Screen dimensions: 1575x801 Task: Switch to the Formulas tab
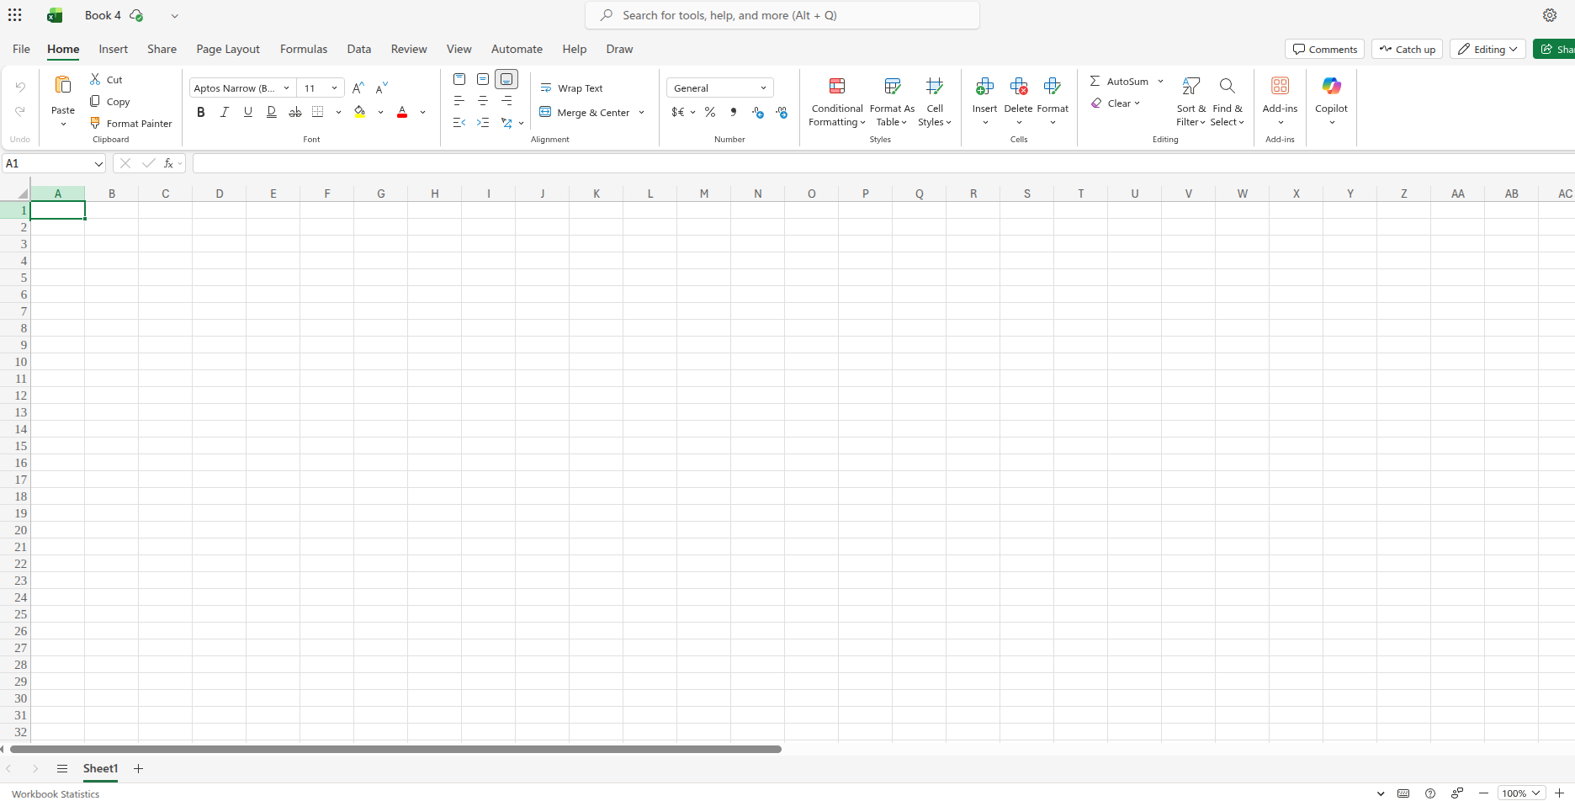coord(304,50)
